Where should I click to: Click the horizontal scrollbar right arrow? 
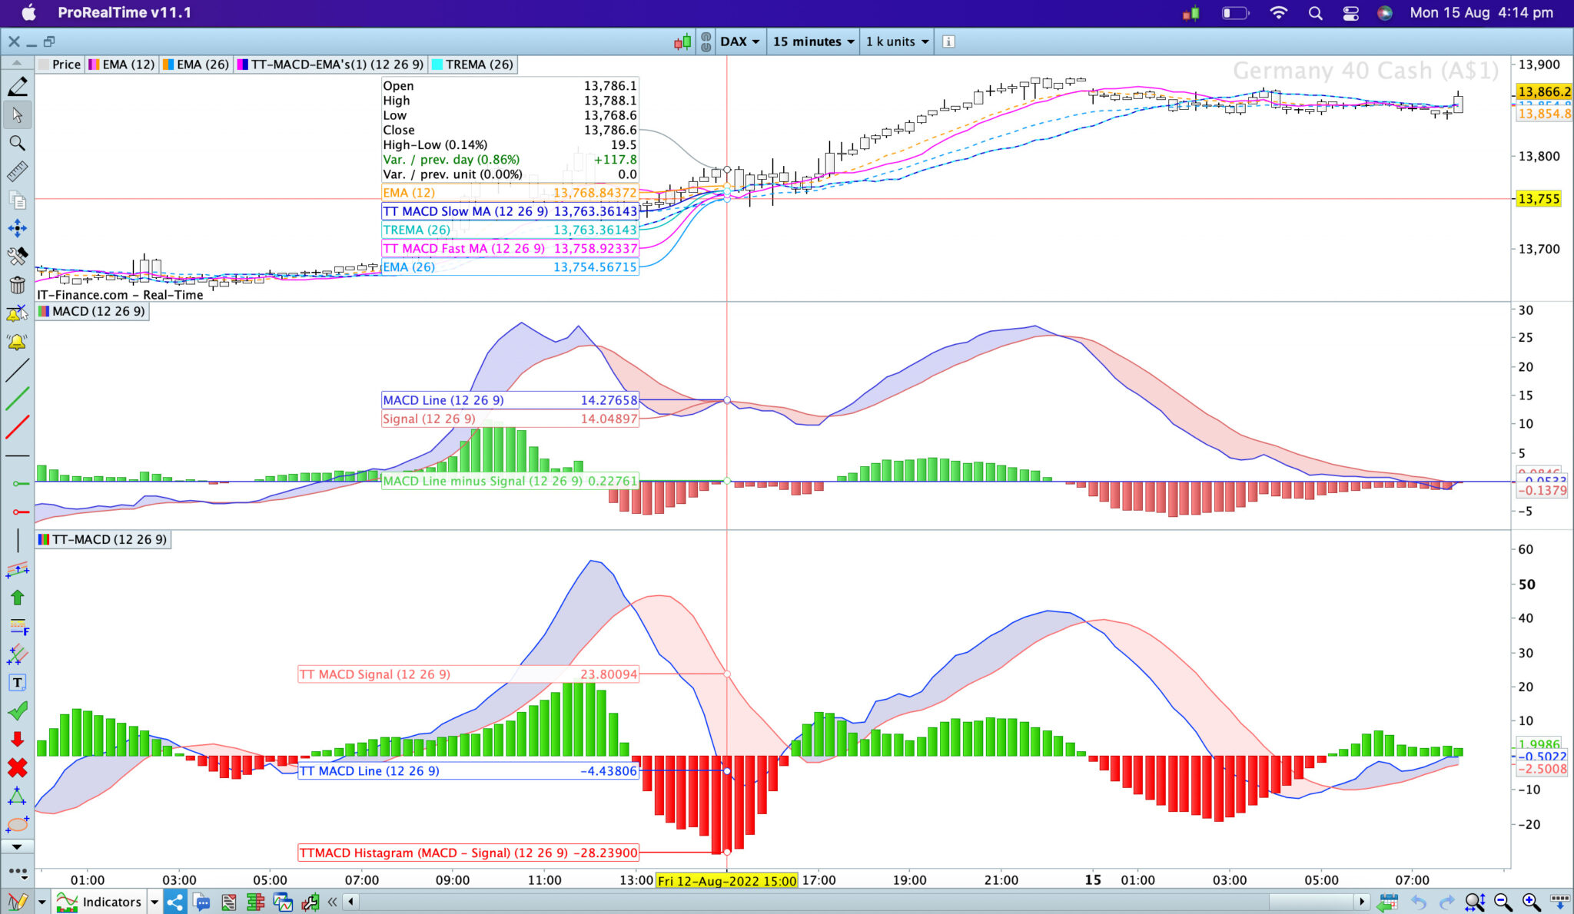(x=1362, y=901)
